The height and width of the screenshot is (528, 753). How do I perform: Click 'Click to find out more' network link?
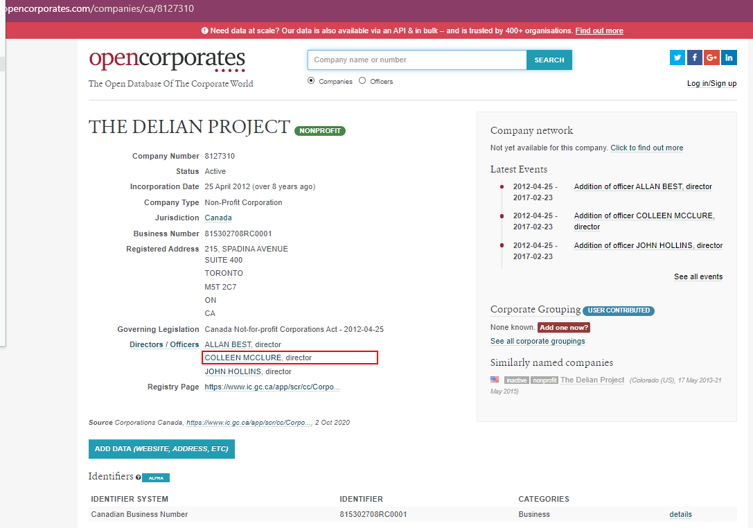click(x=647, y=148)
